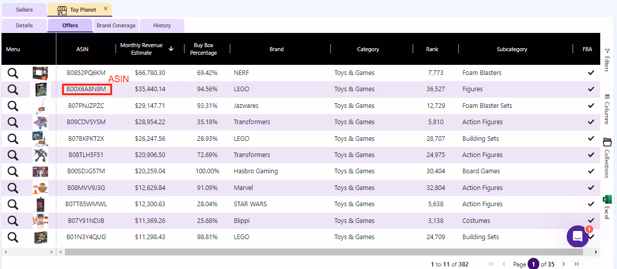Screen dimensions: 617x269
Task: Click revenue value $66,780.30
Action: coord(150,73)
